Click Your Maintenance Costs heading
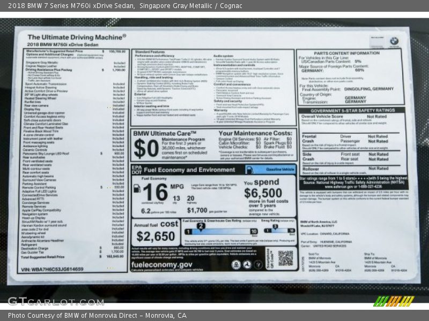429x321 pixels. 255,133
